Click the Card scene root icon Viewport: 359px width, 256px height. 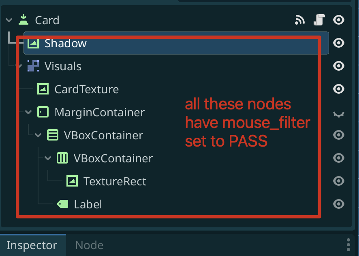point(24,20)
